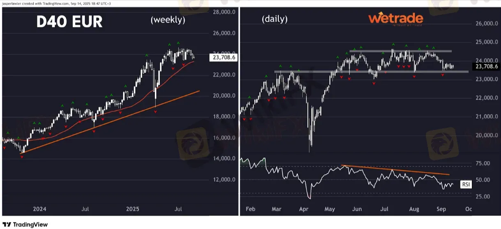Click the (weekly) timeframe label

(x=168, y=19)
